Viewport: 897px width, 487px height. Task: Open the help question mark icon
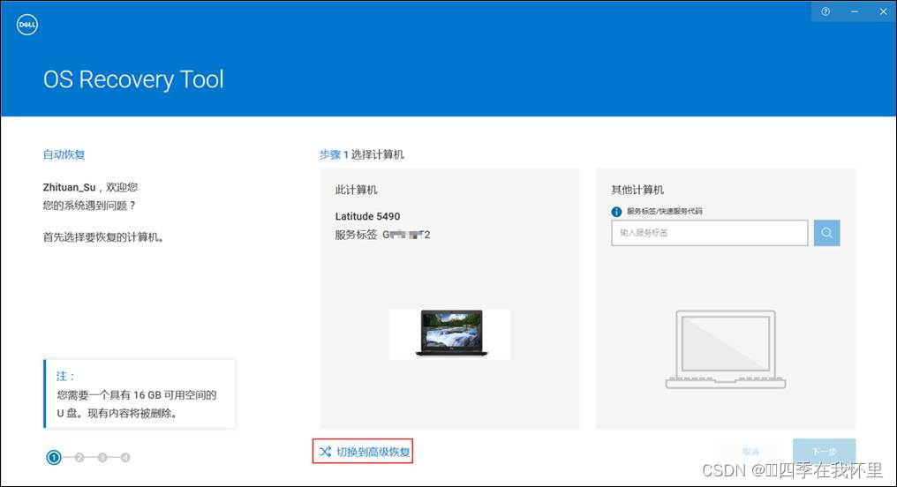coord(825,11)
